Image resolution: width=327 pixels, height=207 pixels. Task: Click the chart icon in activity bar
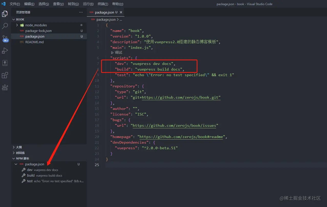(5, 88)
